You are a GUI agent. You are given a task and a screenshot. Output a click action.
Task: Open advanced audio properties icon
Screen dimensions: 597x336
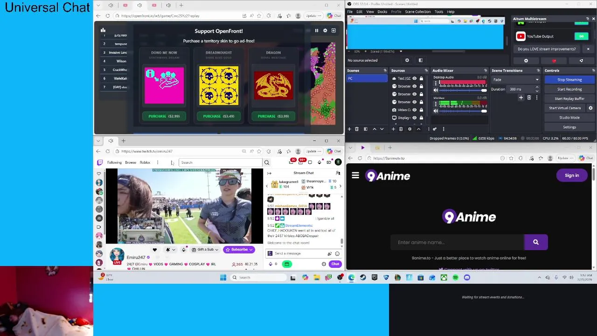pos(435,129)
